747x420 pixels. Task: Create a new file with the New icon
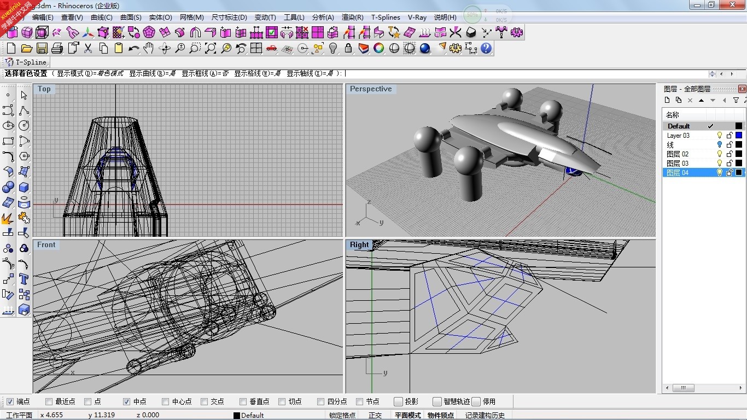point(11,49)
